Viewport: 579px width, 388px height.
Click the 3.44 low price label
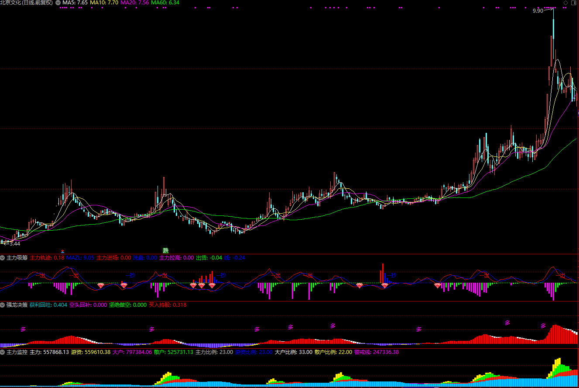[14, 243]
